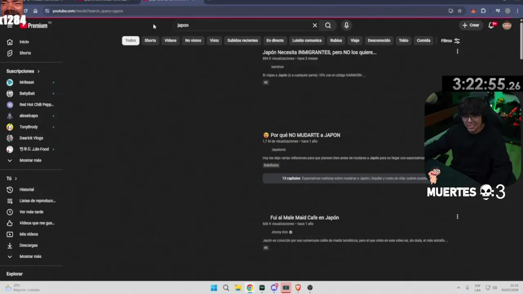
Task: Click the media control icon in Chrome toolbar
Action: tap(498, 11)
